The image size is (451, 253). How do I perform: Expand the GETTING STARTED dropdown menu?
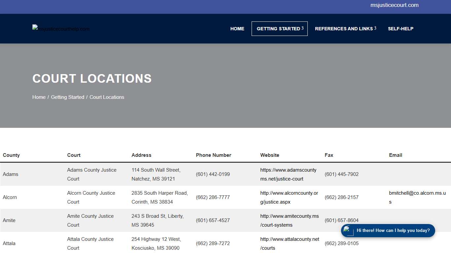pos(278,29)
